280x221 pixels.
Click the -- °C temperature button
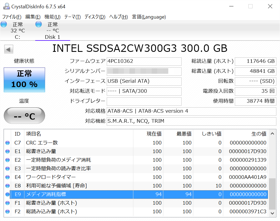[24, 116]
